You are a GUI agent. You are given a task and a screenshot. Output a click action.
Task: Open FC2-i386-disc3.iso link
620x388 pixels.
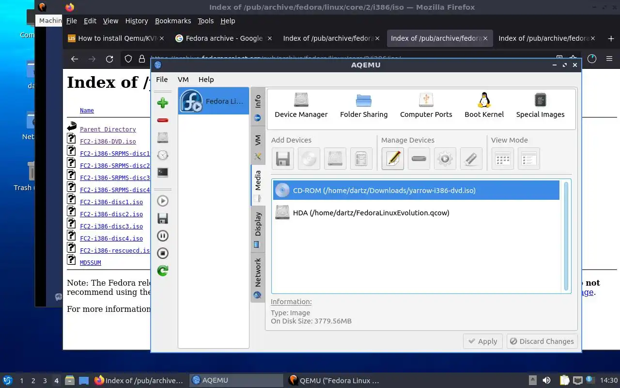pyautogui.click(x=111, y=226)
